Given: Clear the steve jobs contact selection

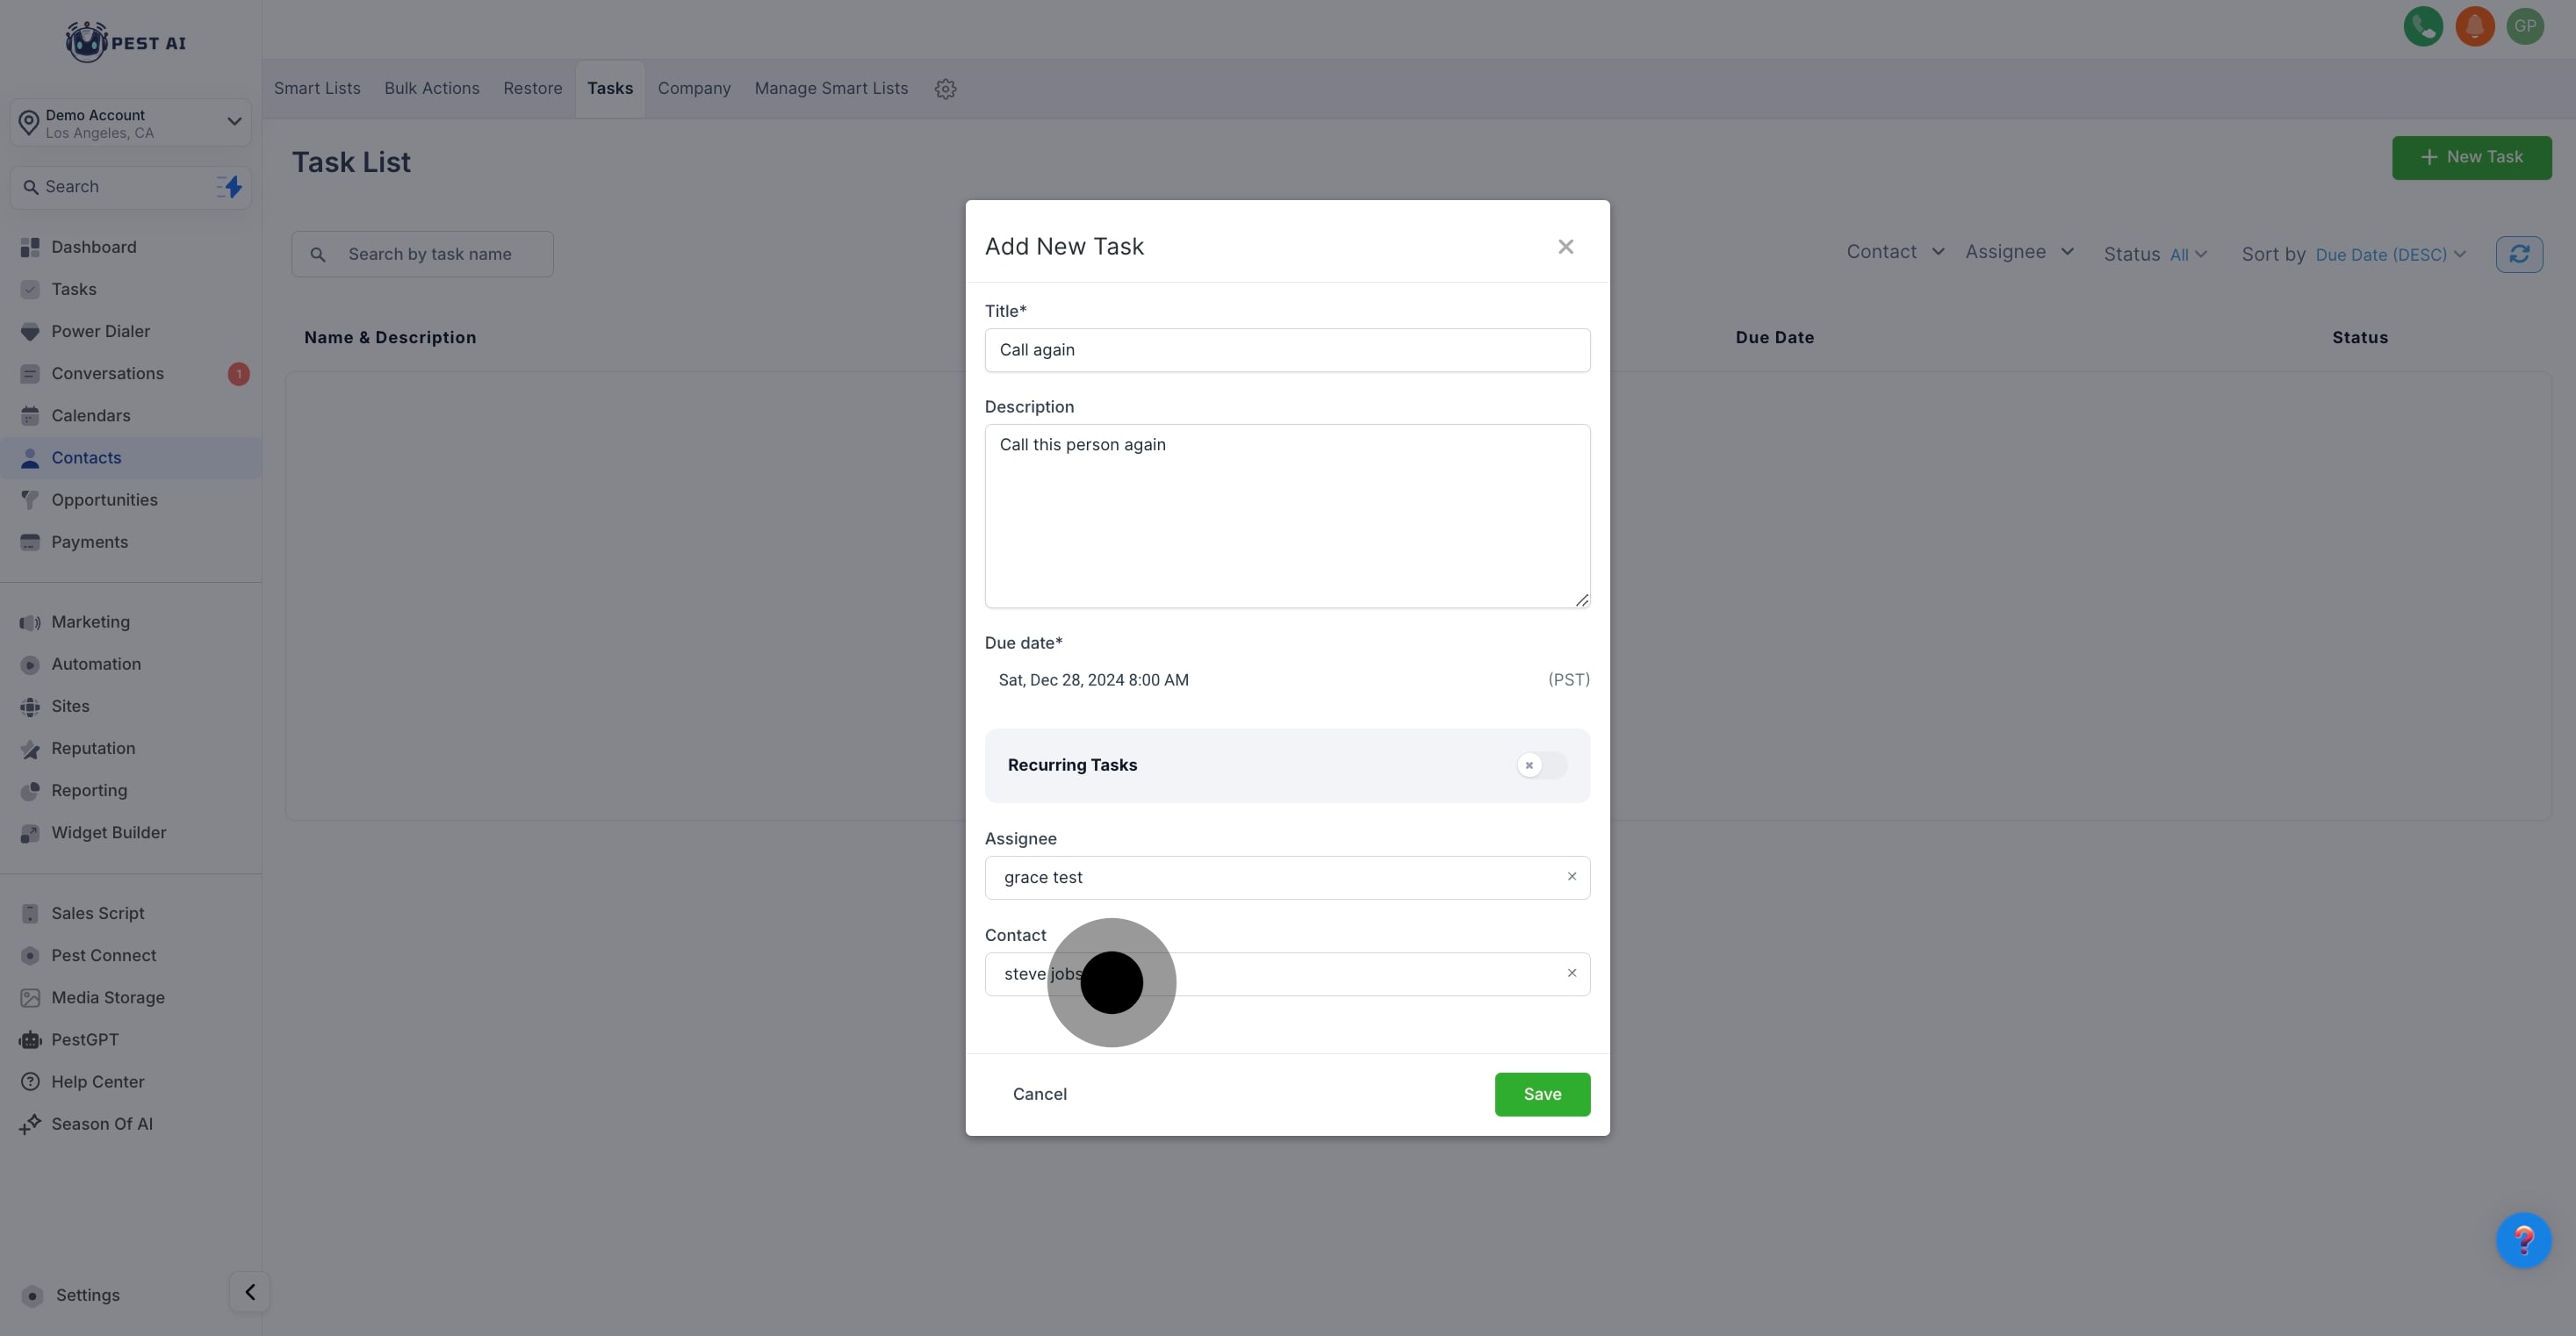Looking at the screenshot, I should click(x=1571, y=973).
